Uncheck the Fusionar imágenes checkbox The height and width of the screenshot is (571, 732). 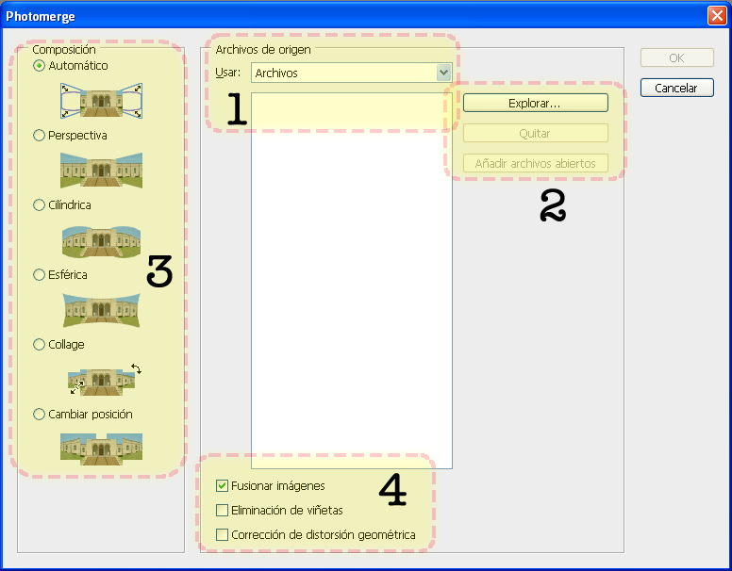pyautogui.click(x=223, y=485)
